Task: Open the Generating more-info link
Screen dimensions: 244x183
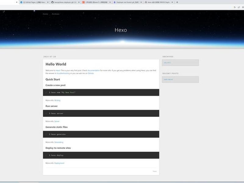Action: coord(59,142)
